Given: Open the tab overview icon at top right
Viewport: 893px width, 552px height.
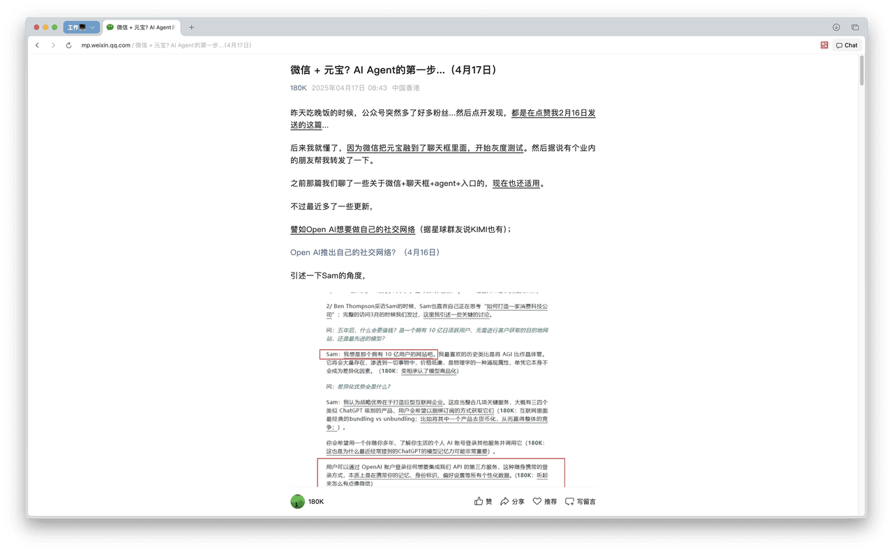Looking at the screenshot, I should coord(855,27).
